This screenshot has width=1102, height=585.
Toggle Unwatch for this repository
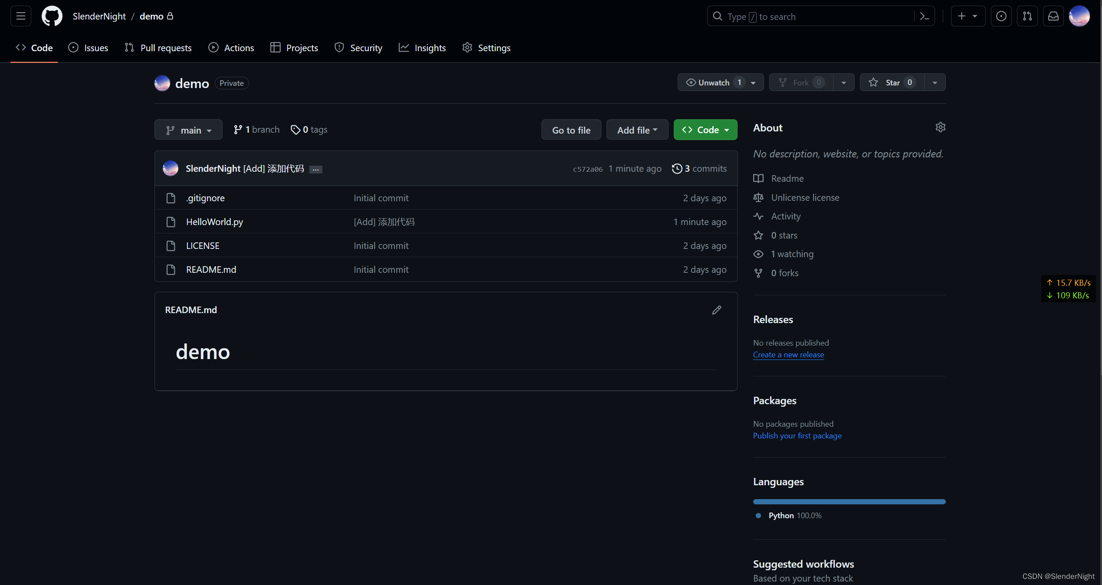(713, 82)
